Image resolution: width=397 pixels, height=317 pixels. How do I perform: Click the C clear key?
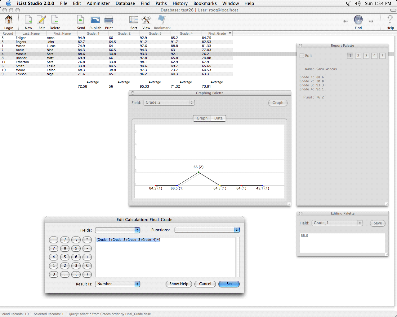pyautogui.click(x=87, y=266)
